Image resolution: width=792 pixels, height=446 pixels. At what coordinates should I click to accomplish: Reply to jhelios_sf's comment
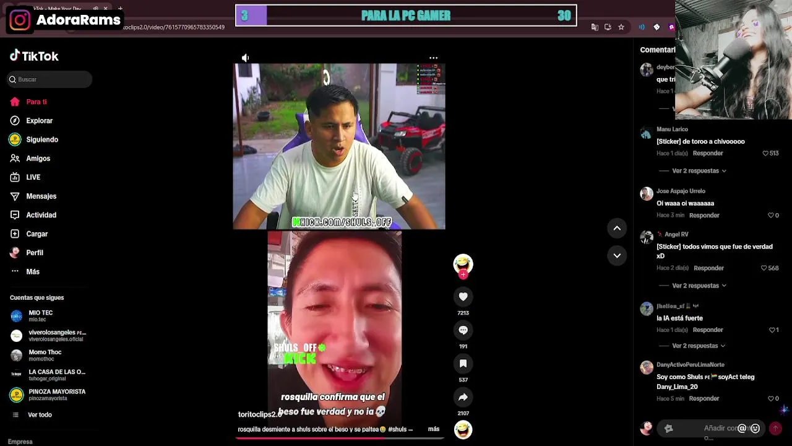pos(708,330)
